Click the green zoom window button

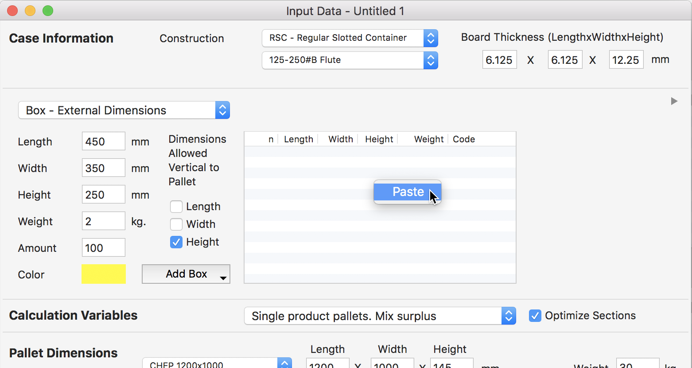(x=48, y=11)
